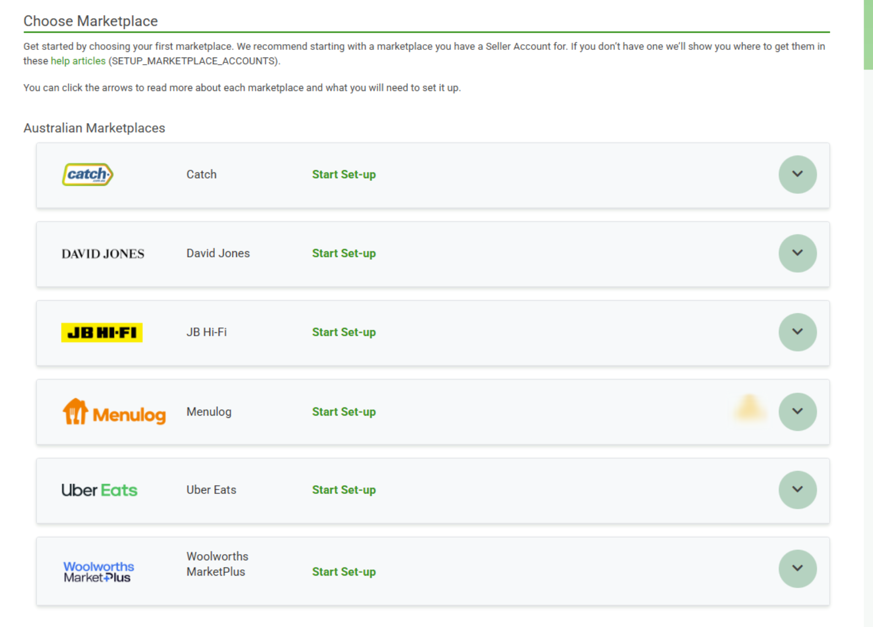The image size is (873, 627).
Task: Click the JB Hi-Fi yellow logo
Action: 102,332
